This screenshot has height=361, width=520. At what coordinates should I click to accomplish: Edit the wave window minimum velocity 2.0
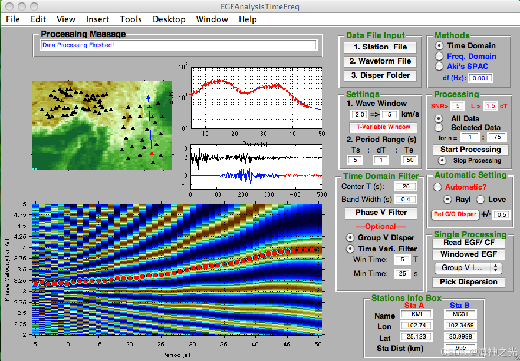360,115
